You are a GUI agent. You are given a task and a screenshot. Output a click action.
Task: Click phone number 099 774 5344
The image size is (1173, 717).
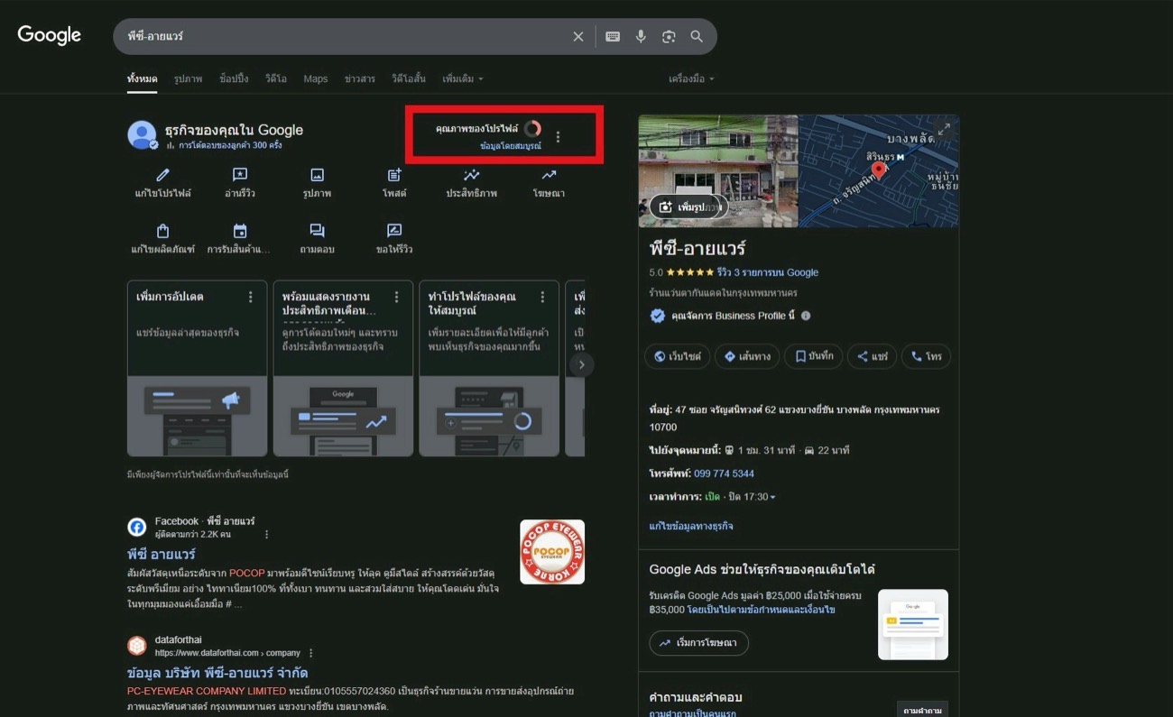(x=724, y=473)
